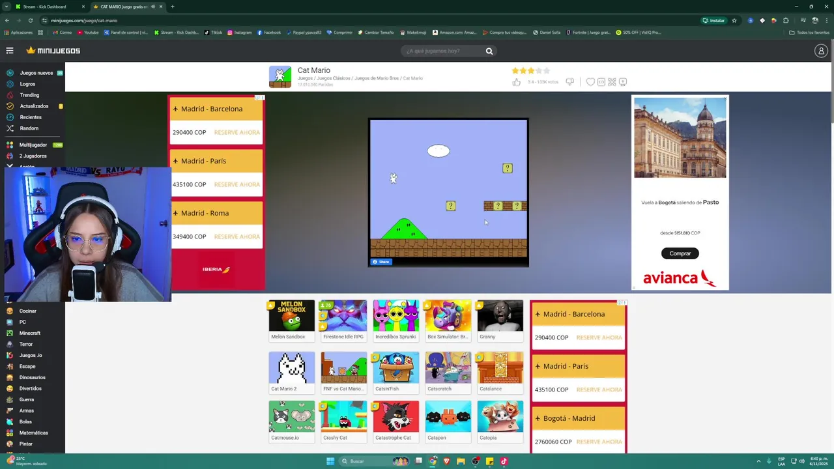Click the Dinosaurios category icon
The image size is (834, 469).
click(10, 377)
